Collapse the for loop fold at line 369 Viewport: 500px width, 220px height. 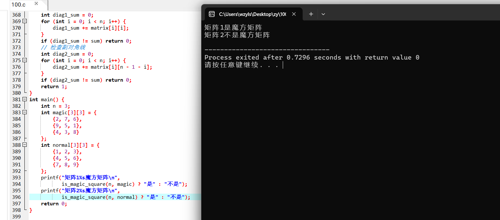[x=25, y=21]
